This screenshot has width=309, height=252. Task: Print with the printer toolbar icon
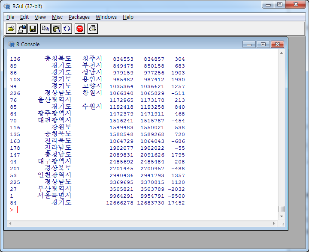[x=93, y=29]
